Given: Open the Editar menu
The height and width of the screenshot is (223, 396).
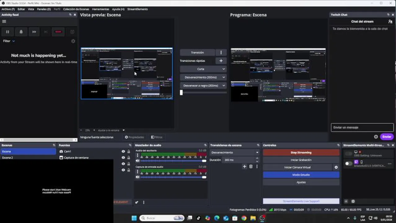Looking at the screenshot, I should click(x=21, y=9).
